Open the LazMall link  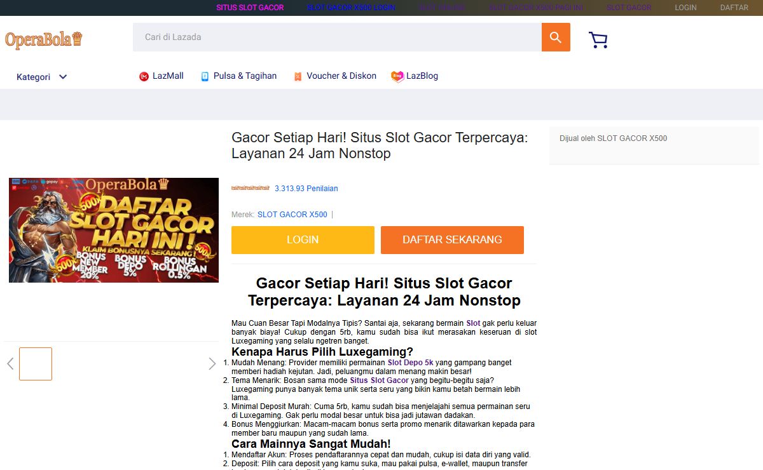tap(168, 76)
